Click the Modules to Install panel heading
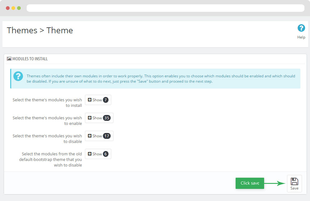310x201 pixels. pos(30,59)
